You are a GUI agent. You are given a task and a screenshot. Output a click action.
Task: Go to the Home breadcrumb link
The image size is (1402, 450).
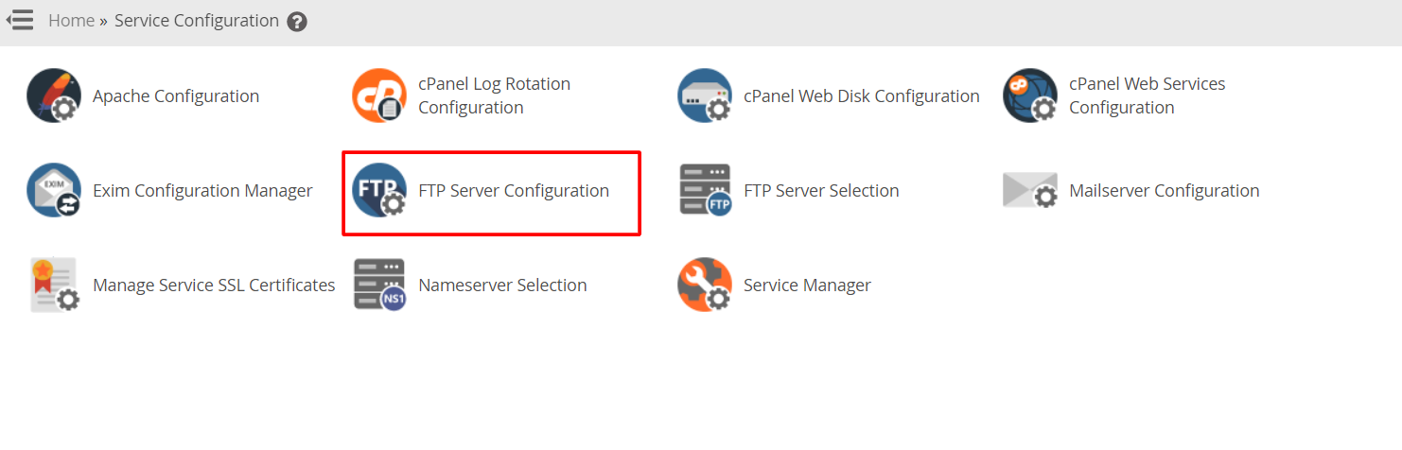coord(71,20)
